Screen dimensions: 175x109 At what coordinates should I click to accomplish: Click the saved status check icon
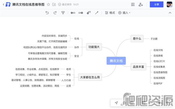(x=60, y=4)
